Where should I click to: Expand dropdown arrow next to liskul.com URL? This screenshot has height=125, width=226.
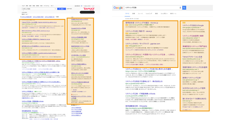(x=143, y=57)
